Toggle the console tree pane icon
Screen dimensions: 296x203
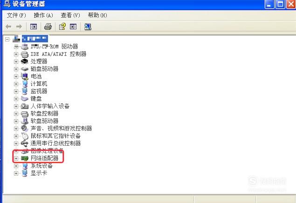click(34, 27)
